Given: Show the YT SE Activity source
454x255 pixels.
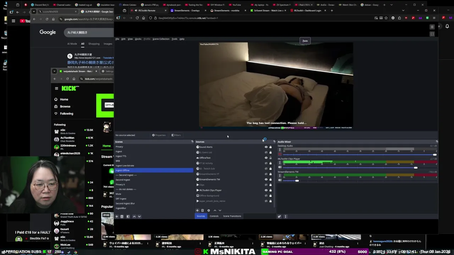Looking at the screenshot, I should [266, 163].
